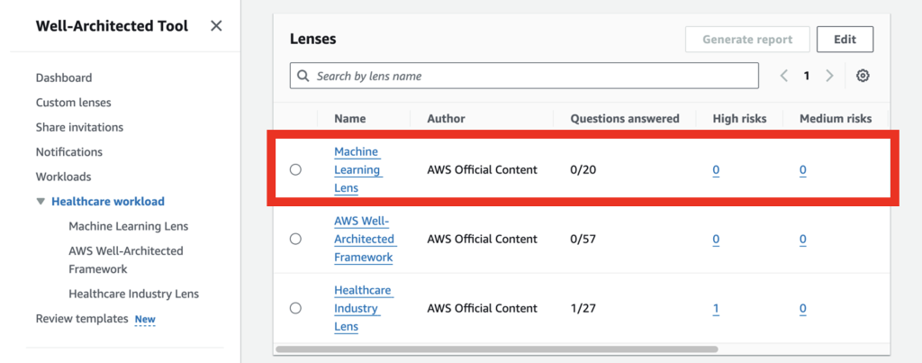
Task: Go to previous page of lenses
Action: click(x=784, y=76)
